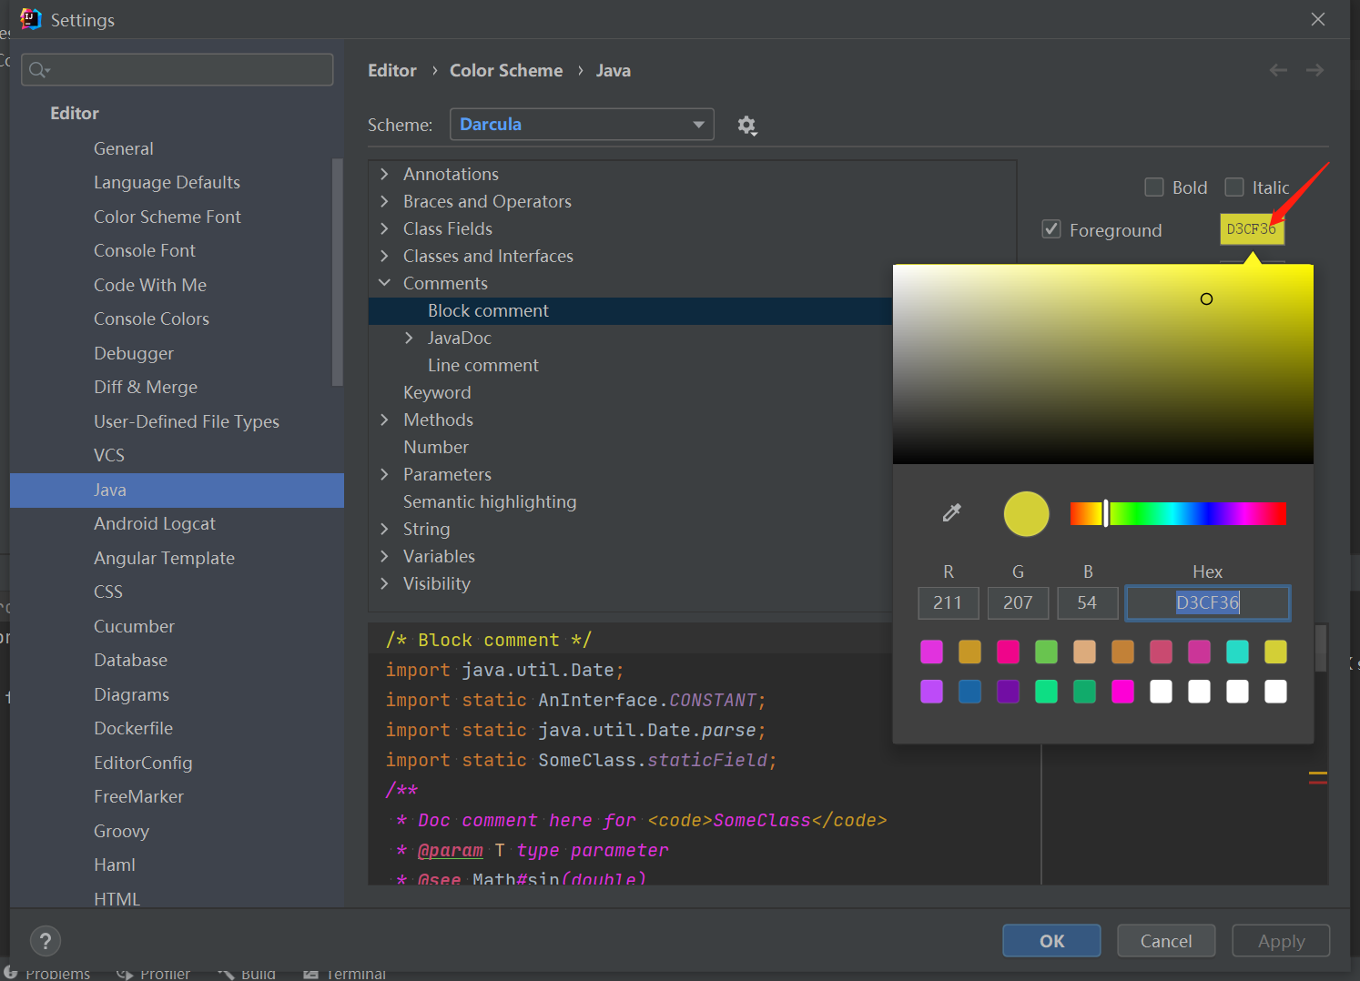Select Color Scheme Font in sidebar
This screenshot has width=1360, height=981.
point(167,217)
